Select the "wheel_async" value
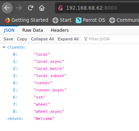This screenshot has height=131, width=139. [x=49, y=111]
